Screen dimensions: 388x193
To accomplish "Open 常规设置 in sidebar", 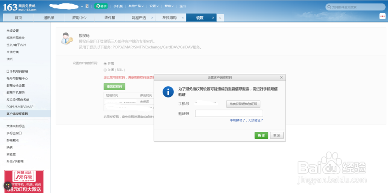I will (x=13, y=31).
